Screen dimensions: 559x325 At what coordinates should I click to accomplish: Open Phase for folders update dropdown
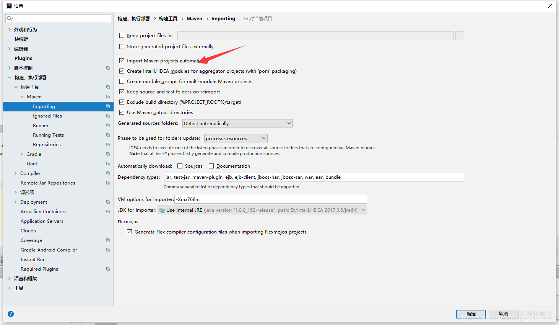(x=236, y=138)
